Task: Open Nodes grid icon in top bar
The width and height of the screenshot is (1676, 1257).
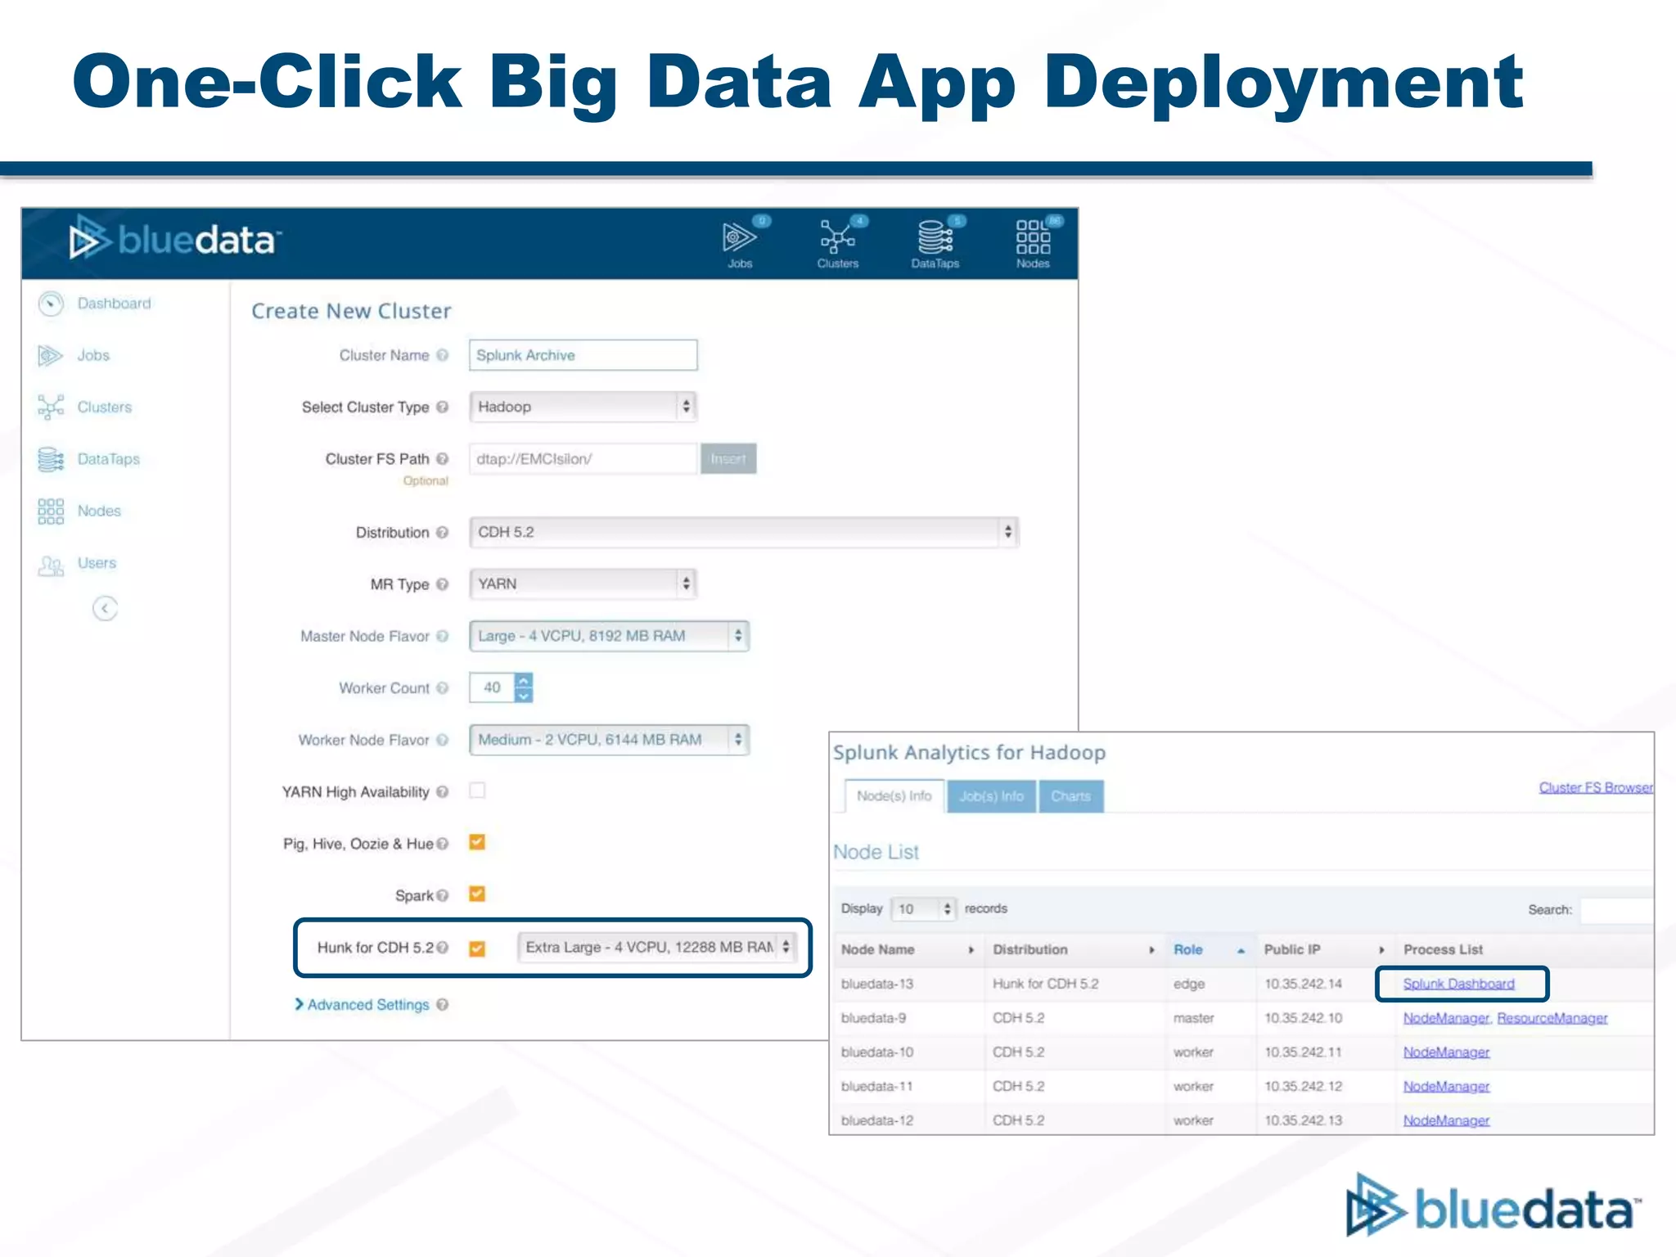Action: tap(1034, 244)
